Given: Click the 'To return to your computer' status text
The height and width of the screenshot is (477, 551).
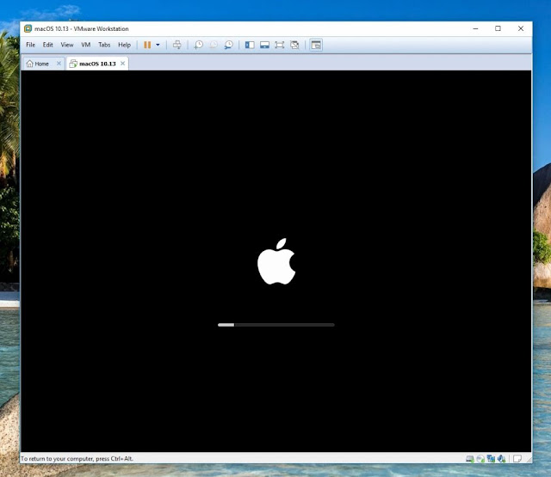Looking at the screenshot, I should click(77, 459).
